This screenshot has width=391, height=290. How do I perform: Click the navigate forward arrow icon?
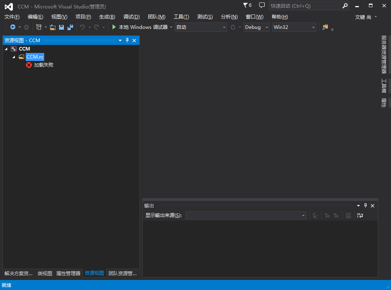pos(27,27)
